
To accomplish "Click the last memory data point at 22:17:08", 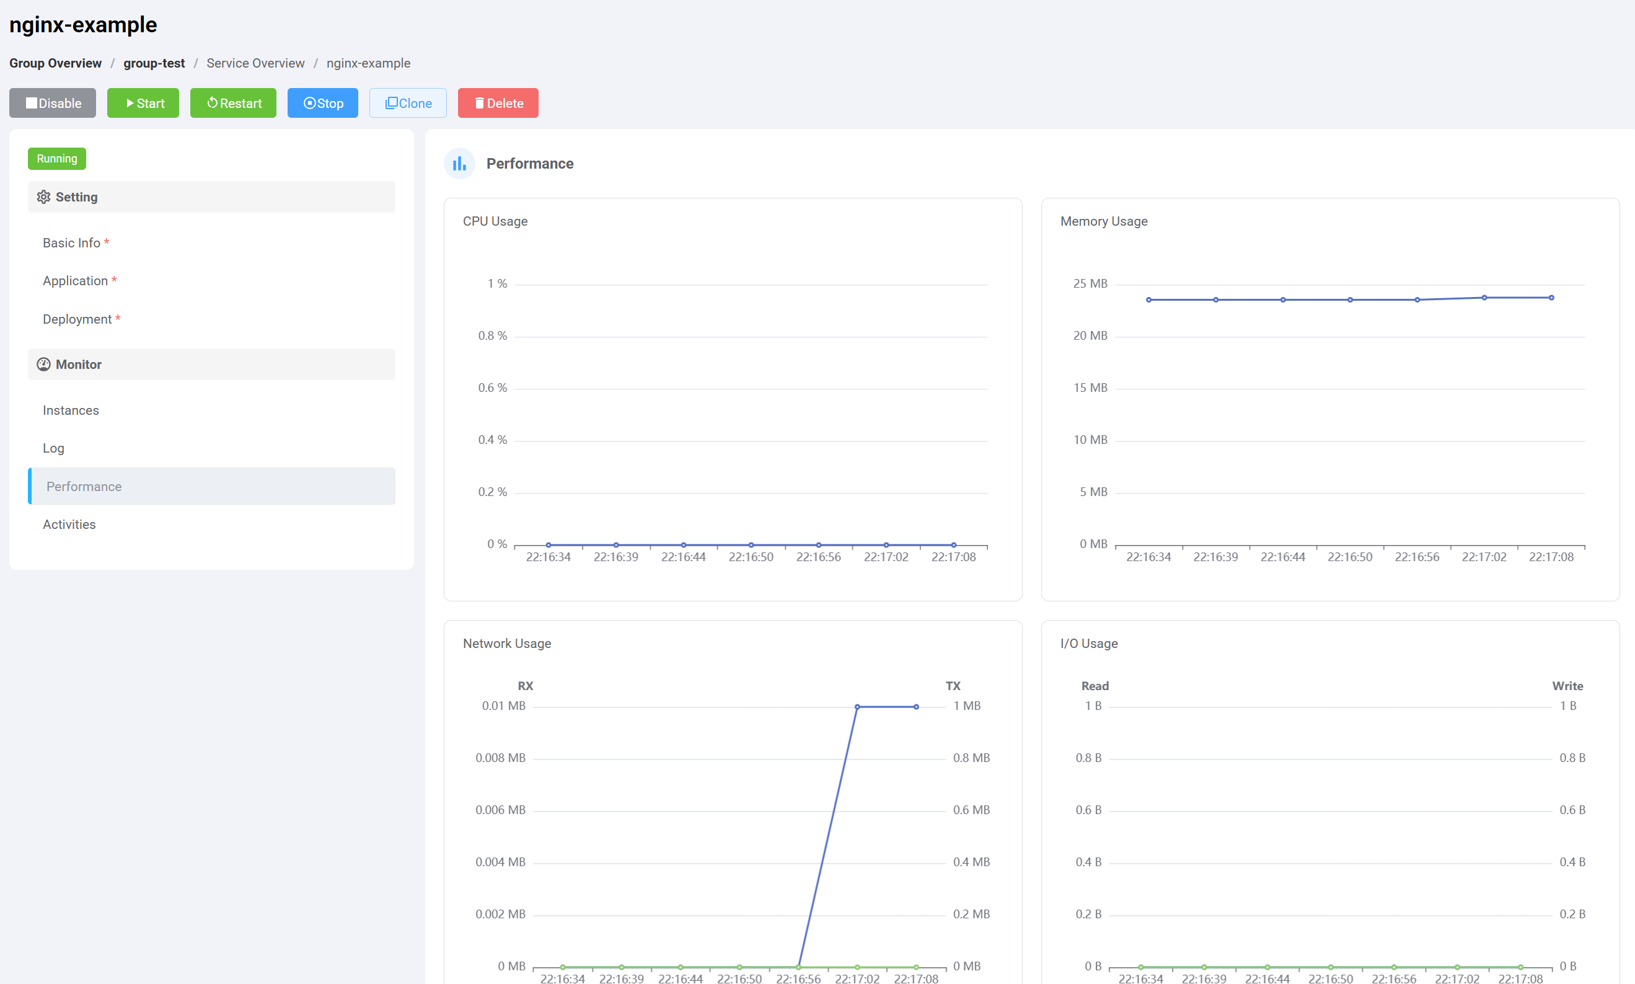I will pos(1551,298).
